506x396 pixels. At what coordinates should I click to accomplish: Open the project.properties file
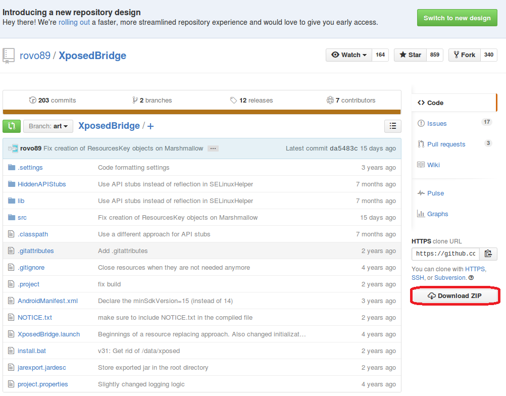(42, 384)
